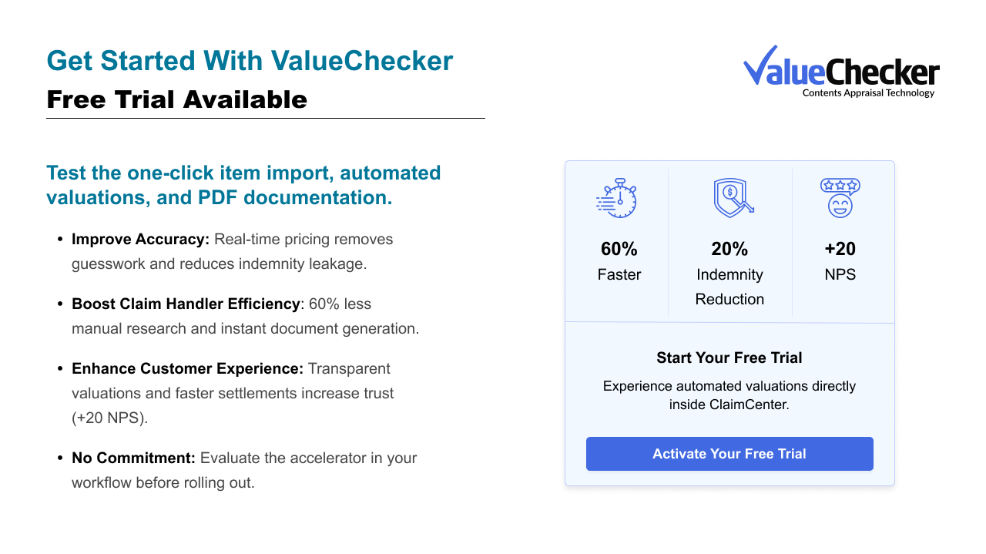Click the Boost Claim Handler Efficiency label
The width and height of the screenshot is (986, 554).
(186, 304)
